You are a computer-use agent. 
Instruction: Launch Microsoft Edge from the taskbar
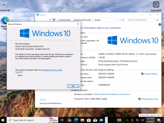pos(76,120)
